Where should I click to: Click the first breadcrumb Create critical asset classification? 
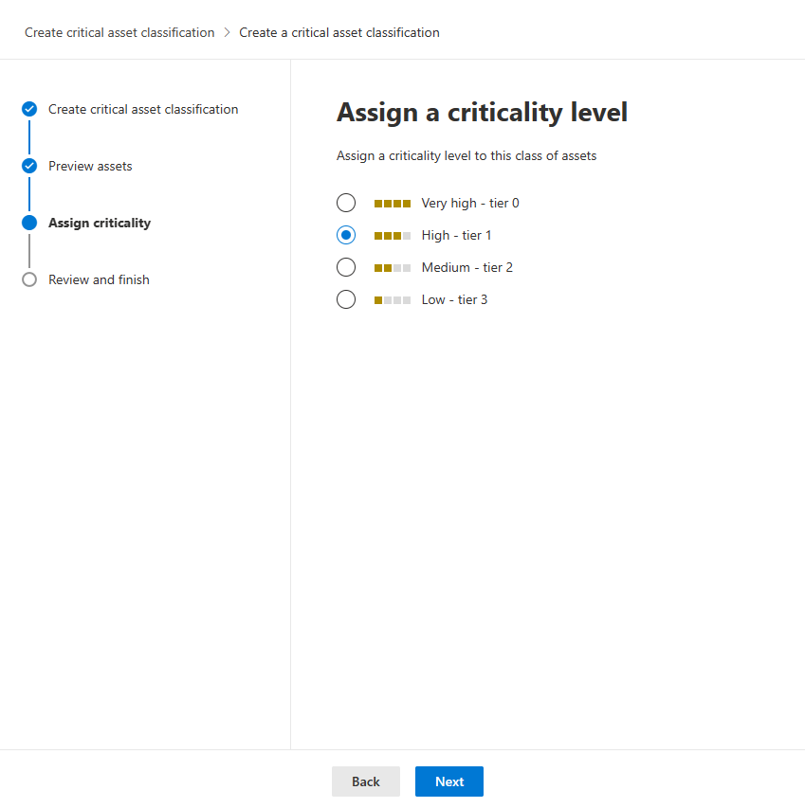coord(119,32)
